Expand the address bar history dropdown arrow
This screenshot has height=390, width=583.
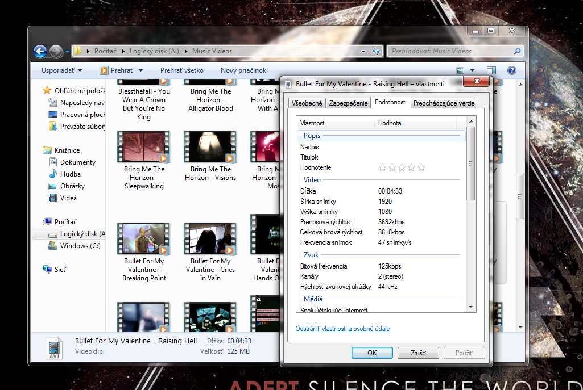(x=363, y=52)
